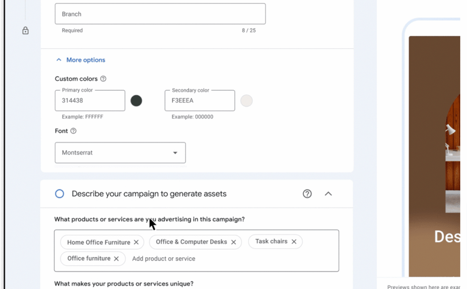The height and width of the screenshot is (289, 467).
Task: Click help icon next to Custom colors
Action: [x=103, y=79]
